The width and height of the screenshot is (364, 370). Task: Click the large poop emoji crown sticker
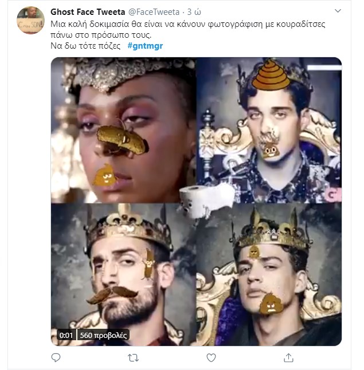(x=271, y=77)
